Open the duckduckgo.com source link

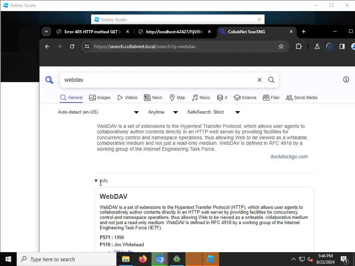click(x=289, y=157)
